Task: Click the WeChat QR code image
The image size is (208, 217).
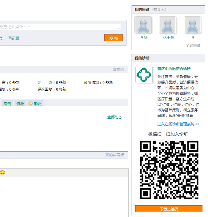Action: 169,170
